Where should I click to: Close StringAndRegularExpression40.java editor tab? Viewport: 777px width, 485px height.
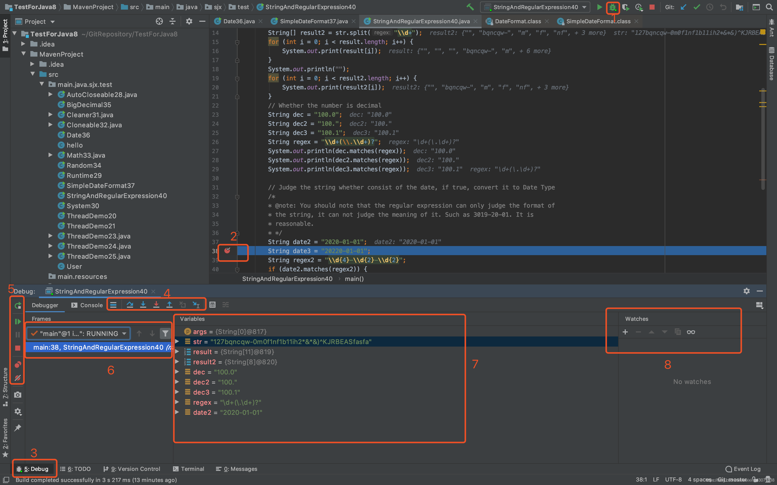[x=476, y=21]
